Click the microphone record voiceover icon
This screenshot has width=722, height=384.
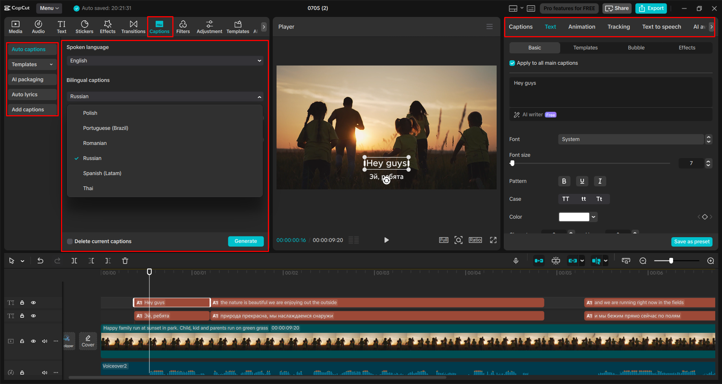coord(516,261)
